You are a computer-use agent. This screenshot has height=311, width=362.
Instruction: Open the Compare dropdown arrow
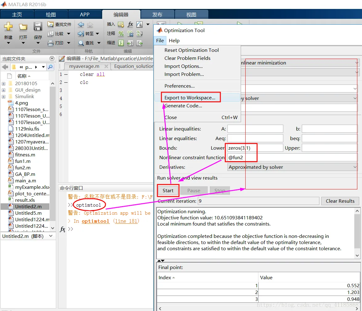69,34
